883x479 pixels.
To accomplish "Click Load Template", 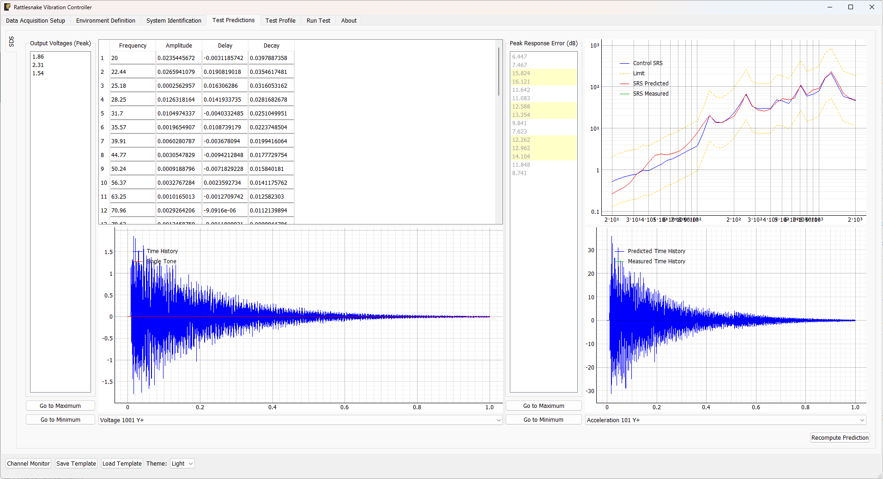I will (x=122, y=463).
